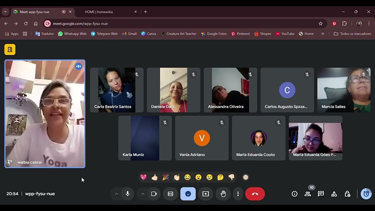
Task: Toggle the camera on or off
Action: tap(154, 194)
